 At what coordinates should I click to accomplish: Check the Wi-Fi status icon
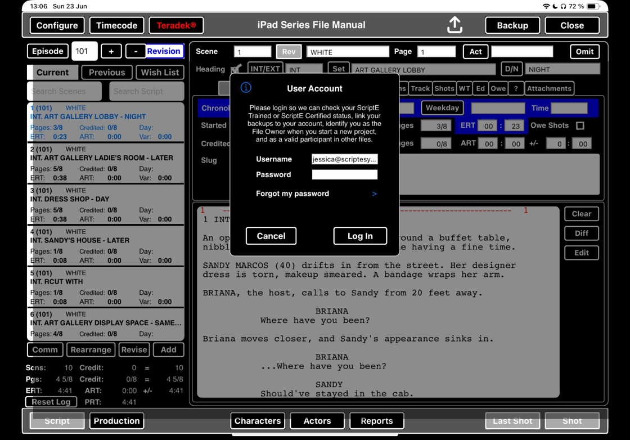pyautogui.click(x=546, y=6)
